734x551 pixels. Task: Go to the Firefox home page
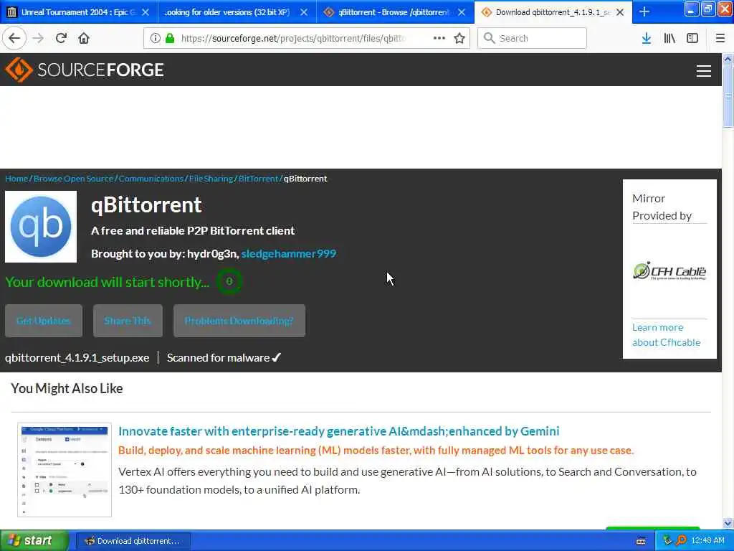click(84, 38)
